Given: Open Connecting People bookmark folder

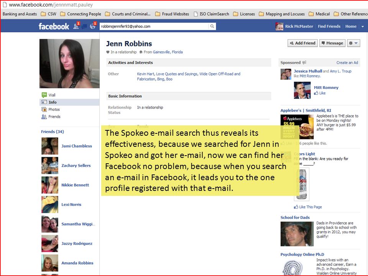Looking at the screenshot, I should pos(81,14).
